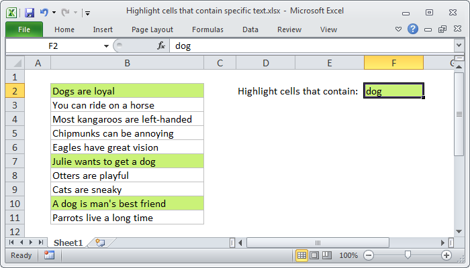Click the vertical scrollbar thumb
470x268 pixels.
coord(459,114)
